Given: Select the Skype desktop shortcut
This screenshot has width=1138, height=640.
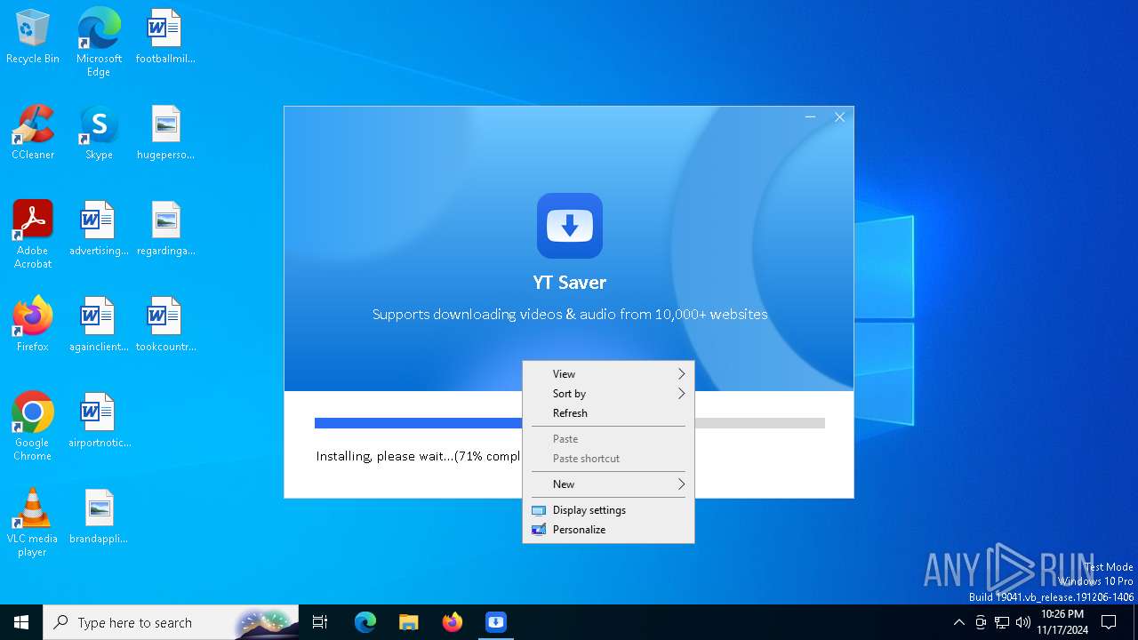Looking at the screenshot, I should coord(99,133).
